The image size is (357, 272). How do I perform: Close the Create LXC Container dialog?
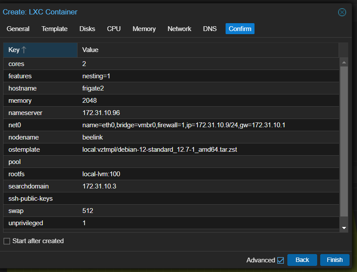coord(342,12)
